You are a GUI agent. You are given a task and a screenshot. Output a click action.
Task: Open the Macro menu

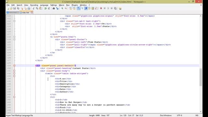coord(61,5)
